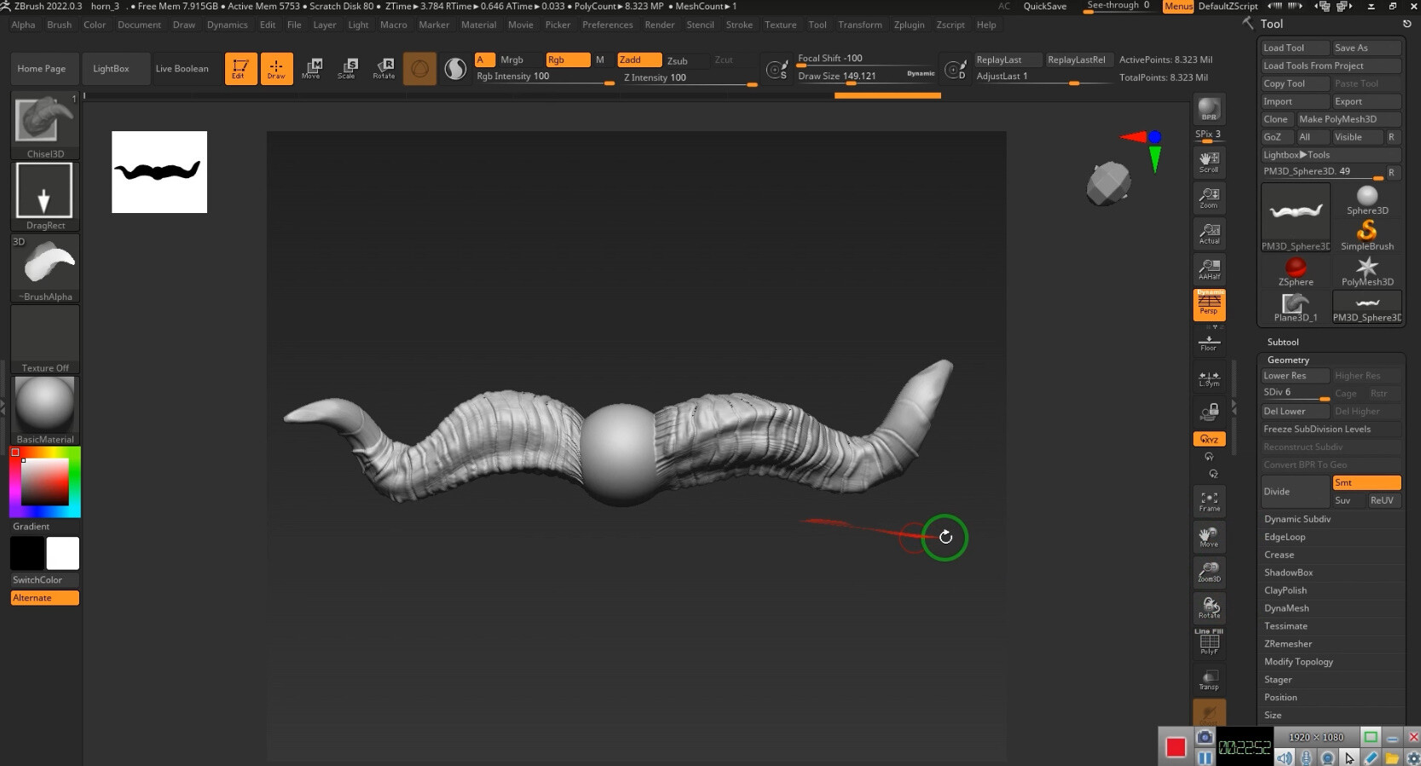Open the Preferences menu
Screen dimensions: 1421x766
tap(607, 25)
